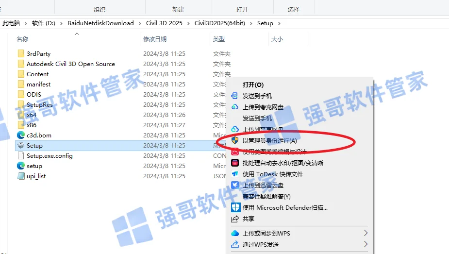This screenshot has width=449, height=254.
Task: Click the WPS cloud icon beside 上传或同步到WPS
Action: click(x=235, y=234)
